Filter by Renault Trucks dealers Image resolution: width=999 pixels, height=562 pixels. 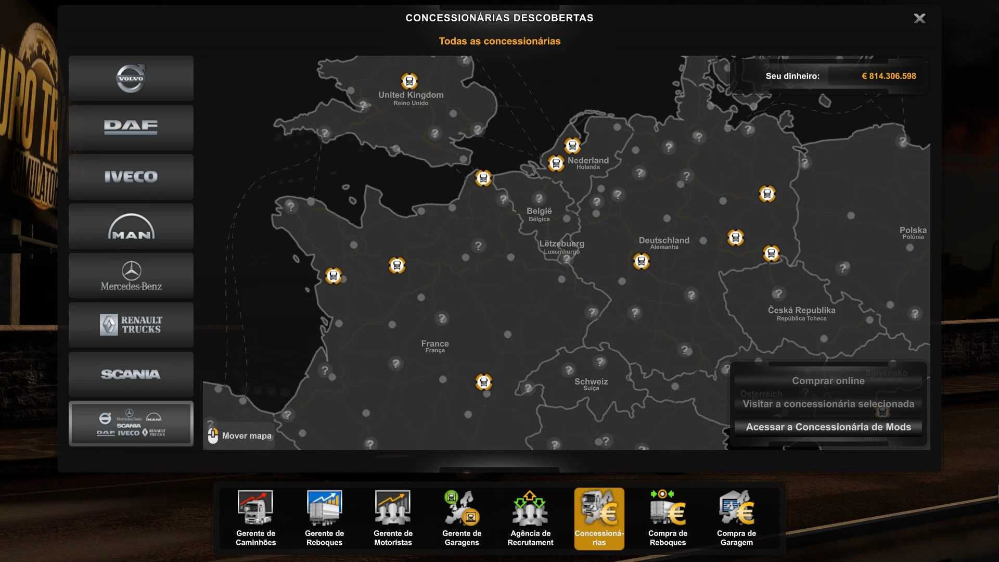[x=131, y=325]
